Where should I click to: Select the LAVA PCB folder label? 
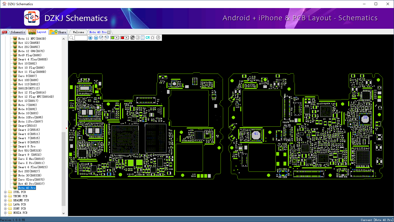point(20,204)
